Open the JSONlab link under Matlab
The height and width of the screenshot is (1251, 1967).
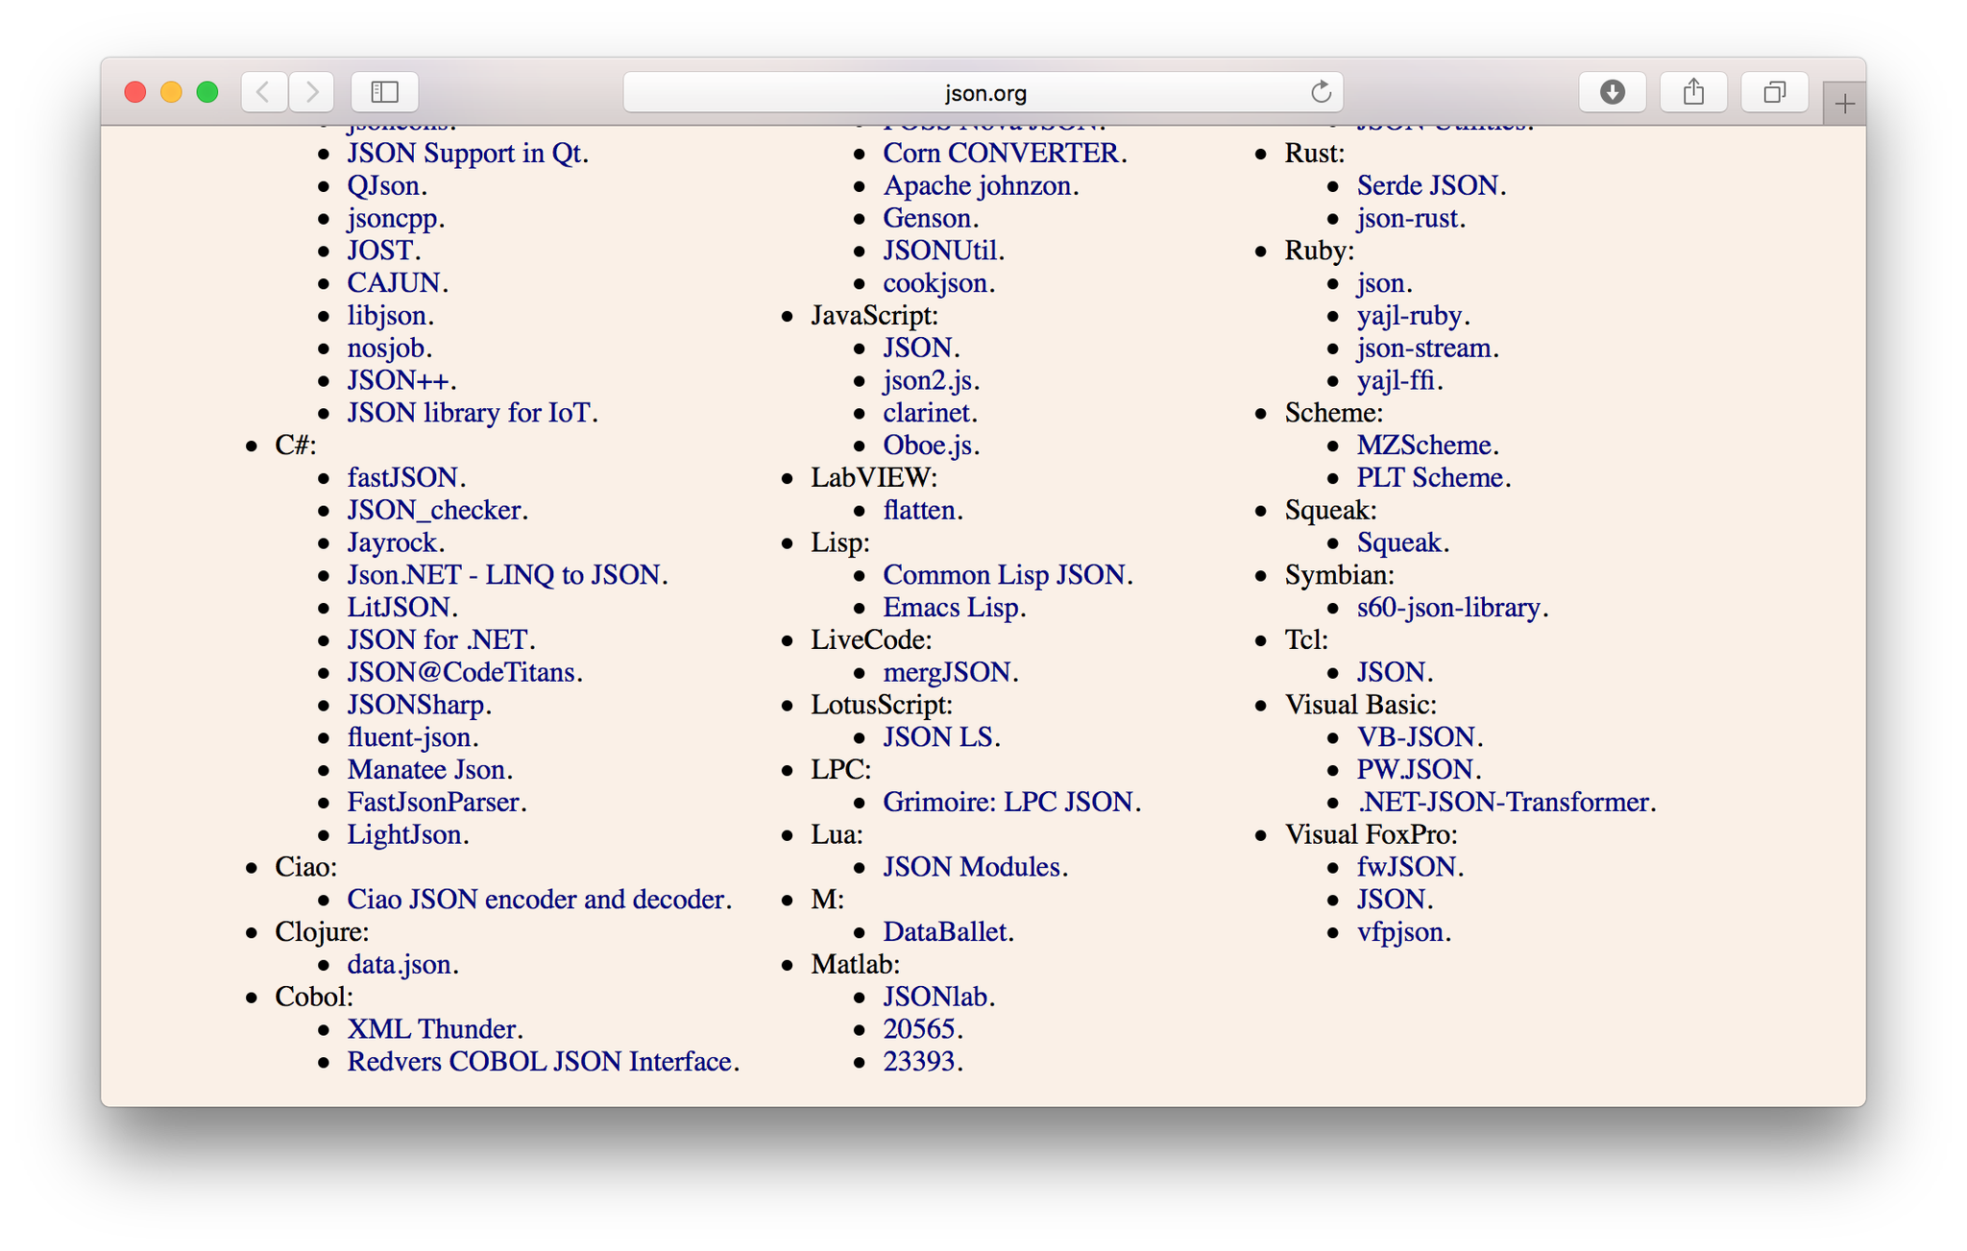[935, 997]
